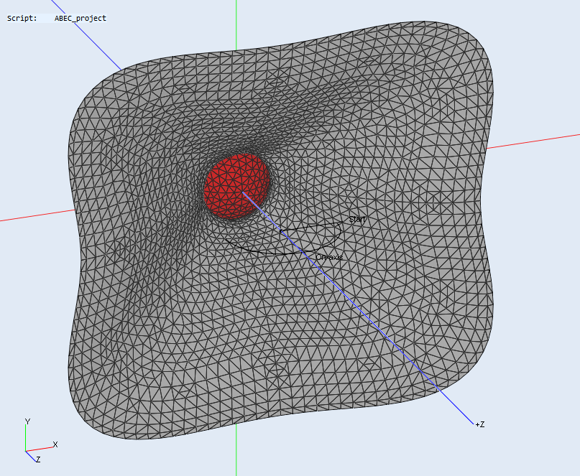The height and width of the screenshot is (476, 580).
Task: Click the ABEC_project script name
Action: pyautogui.click(x=80, y=18)
